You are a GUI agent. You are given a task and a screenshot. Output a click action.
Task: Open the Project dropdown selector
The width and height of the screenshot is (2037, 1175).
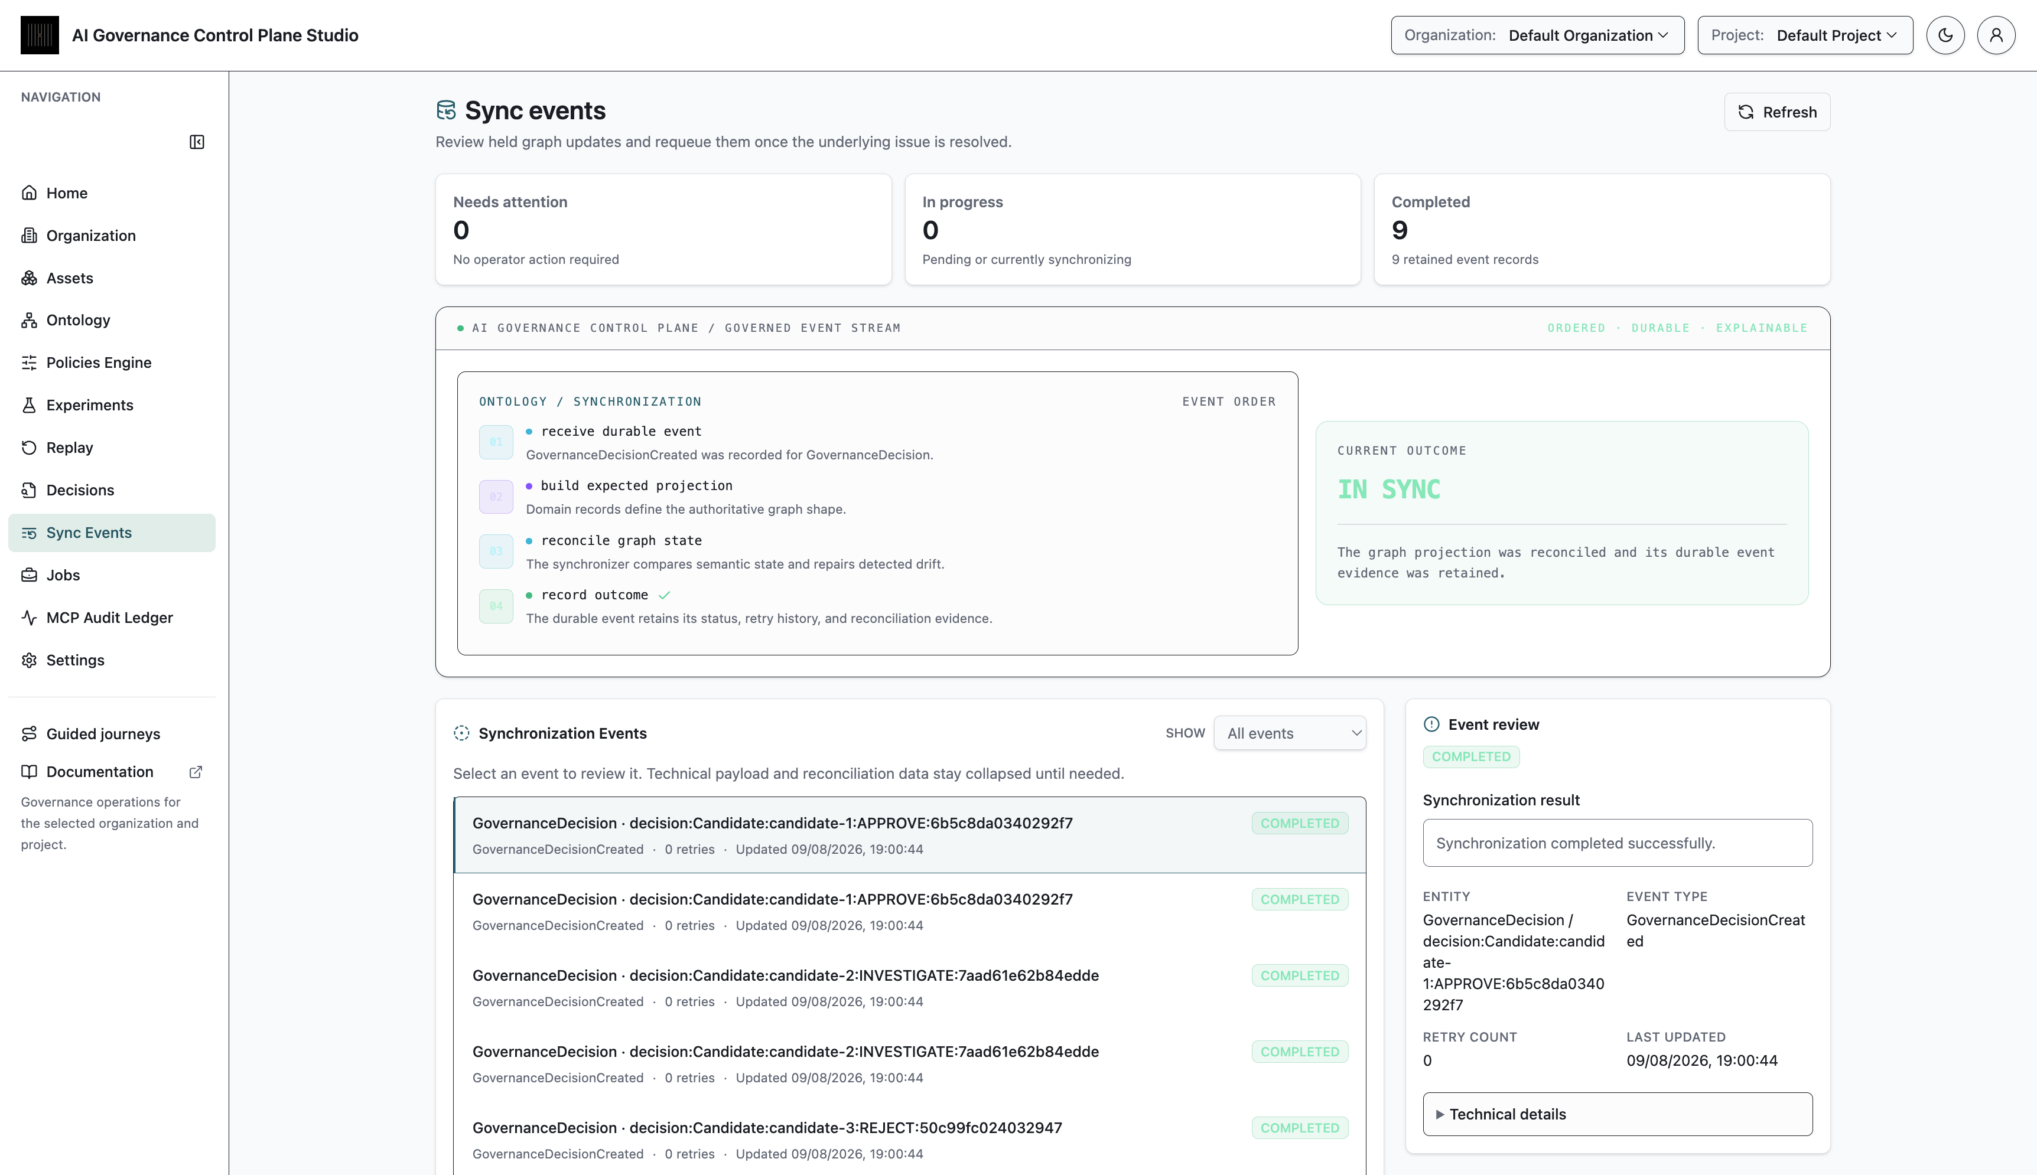point(1804,35)
